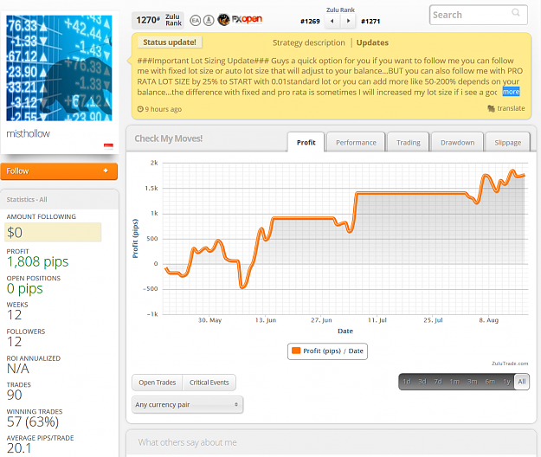Switch to the Performance tab
The width and height of the screenshot is (541, 457).
click(x=356, y=143)
